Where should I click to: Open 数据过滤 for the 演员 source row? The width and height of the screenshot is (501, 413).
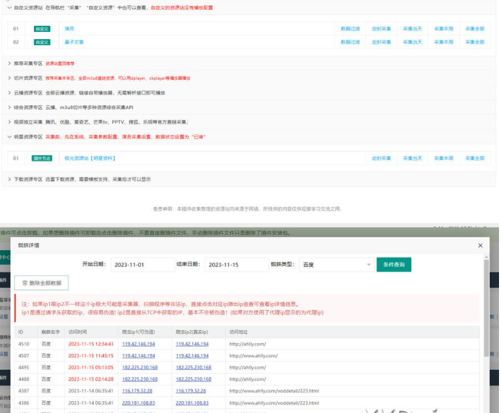[350, 29]
